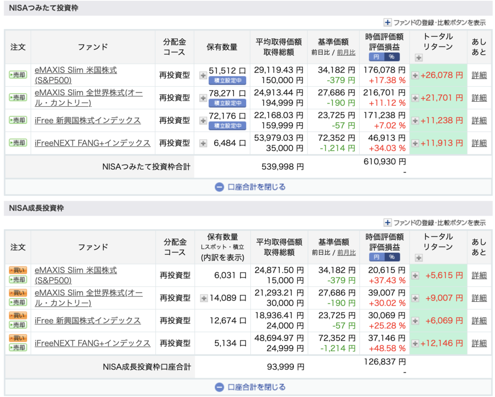The height and width of the screenshot is (397, 495).
Task: Show fund register/compare buttons for つみたて投資枠
Action: tap(435, 23)
